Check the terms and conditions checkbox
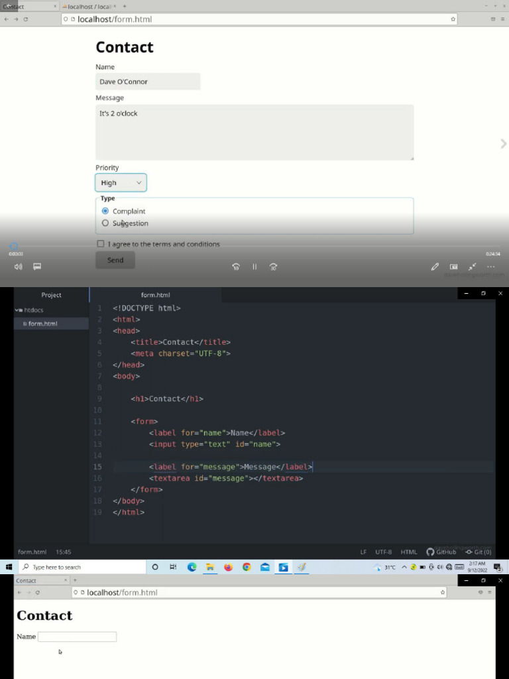The width and height of the screenshot is (509, 679). click(101, 244)
